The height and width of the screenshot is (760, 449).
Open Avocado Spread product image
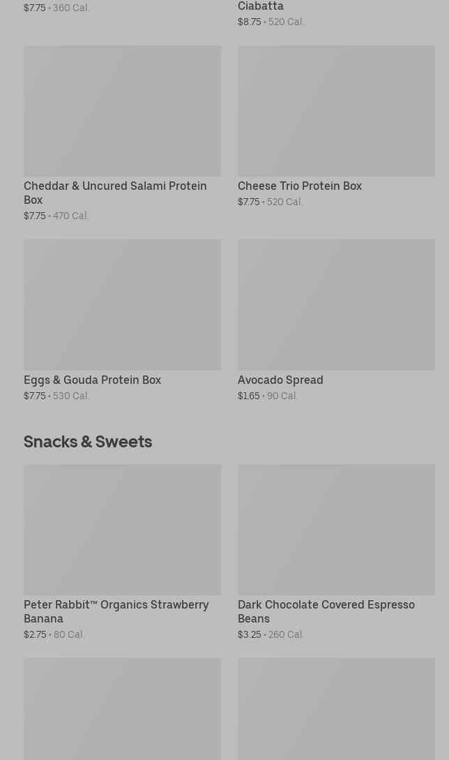(336, 305)
